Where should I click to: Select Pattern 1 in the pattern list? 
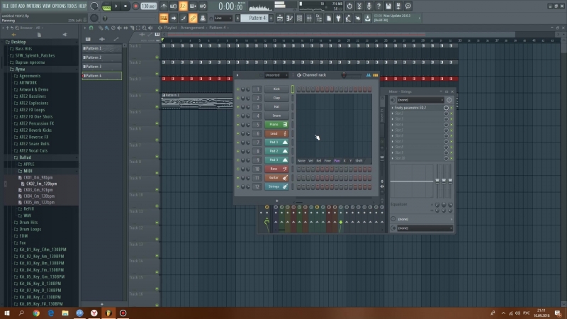pos(102,48)
